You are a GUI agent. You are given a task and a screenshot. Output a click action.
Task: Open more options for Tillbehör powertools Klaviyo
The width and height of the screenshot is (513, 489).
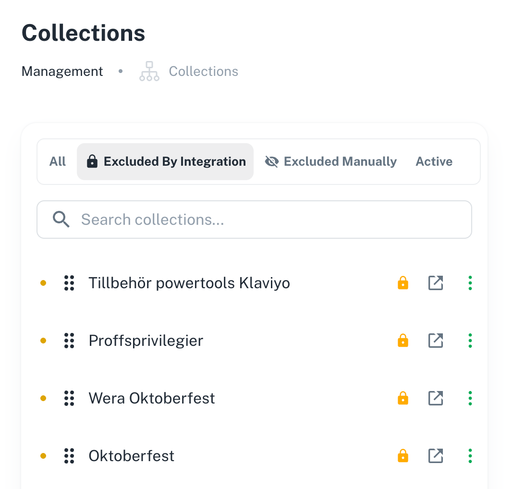tap(470, 283)
